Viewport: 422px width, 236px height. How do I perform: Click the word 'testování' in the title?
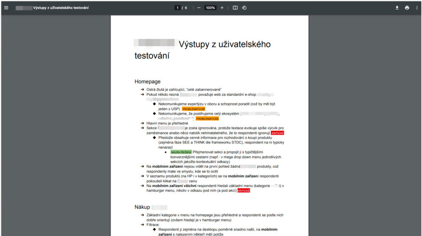click(152, 56)
